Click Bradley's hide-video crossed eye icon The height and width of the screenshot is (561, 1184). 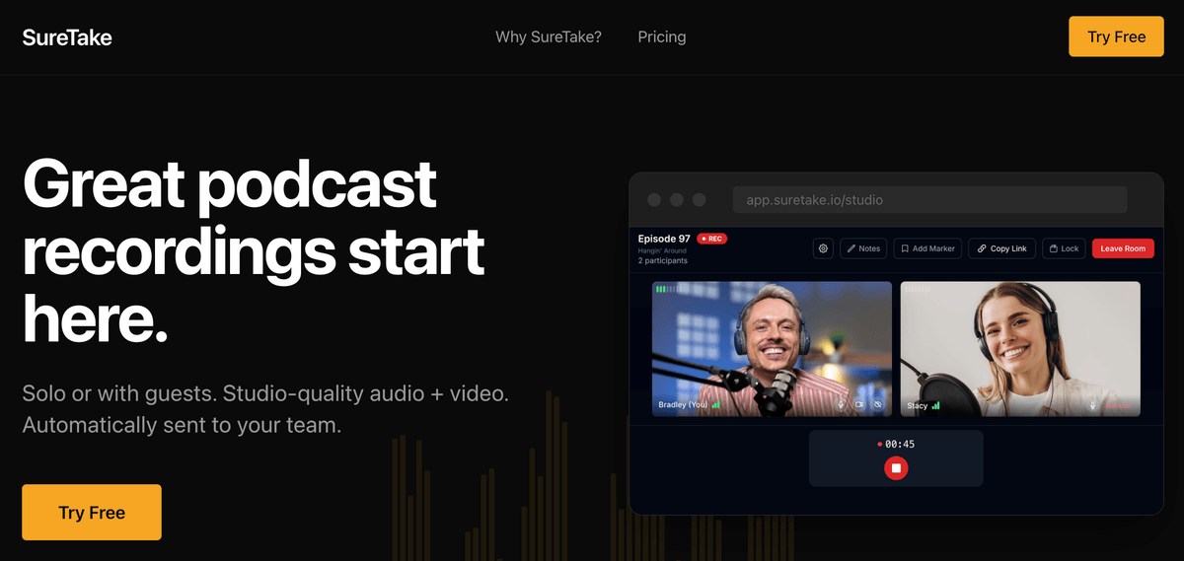coord(877,405)
